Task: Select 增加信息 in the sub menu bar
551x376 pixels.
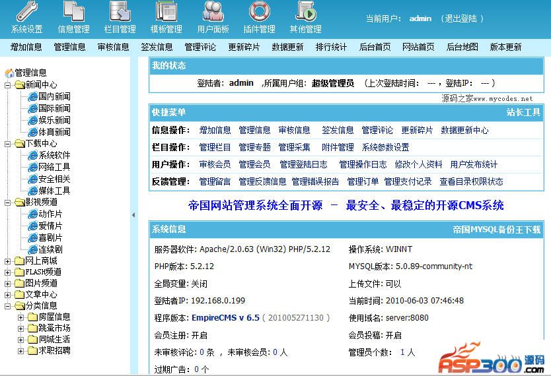Action: [26, 47]
